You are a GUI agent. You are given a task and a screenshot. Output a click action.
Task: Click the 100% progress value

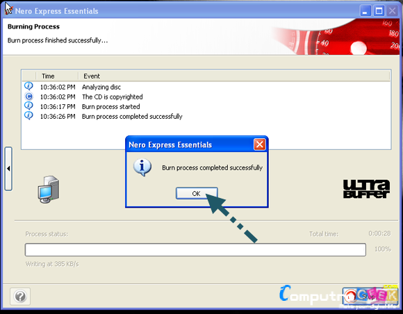383,249
